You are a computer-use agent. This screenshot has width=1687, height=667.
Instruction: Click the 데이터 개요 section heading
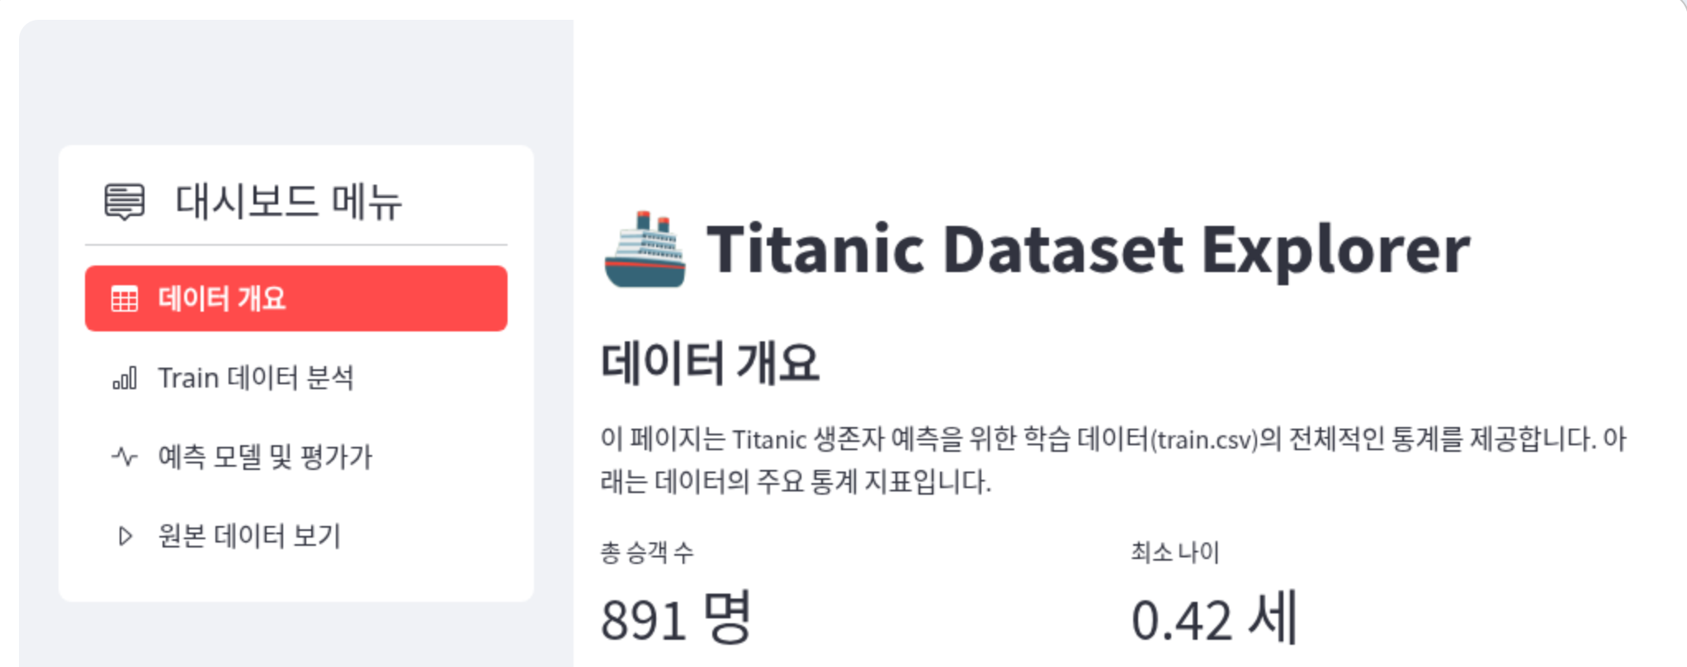coord(710,363)
